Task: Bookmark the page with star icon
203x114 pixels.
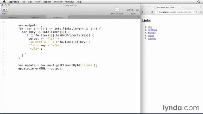Action: point(196,12)
